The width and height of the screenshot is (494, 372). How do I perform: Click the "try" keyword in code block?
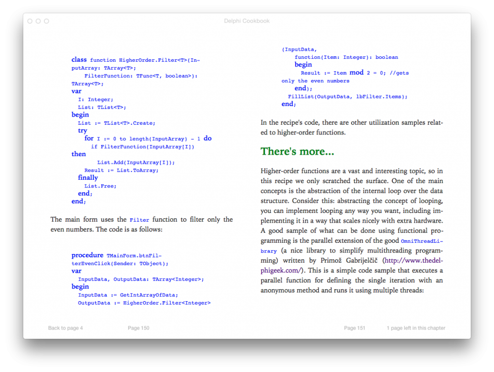pos(82,131)
